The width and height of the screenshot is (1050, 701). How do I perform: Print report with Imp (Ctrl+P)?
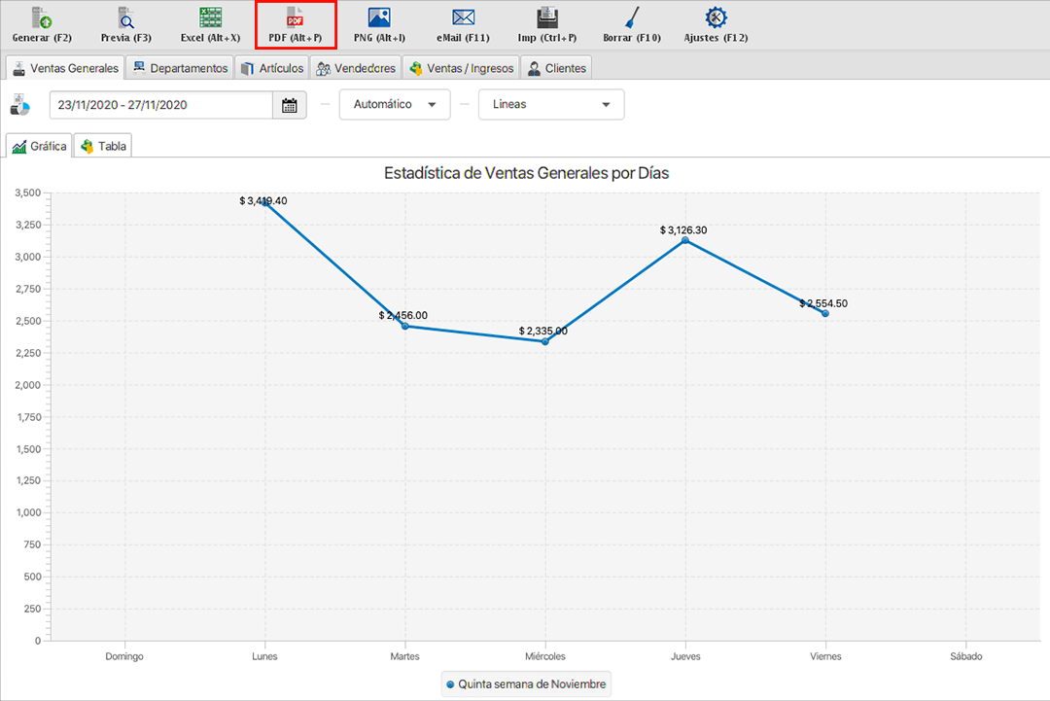(546, 25)
